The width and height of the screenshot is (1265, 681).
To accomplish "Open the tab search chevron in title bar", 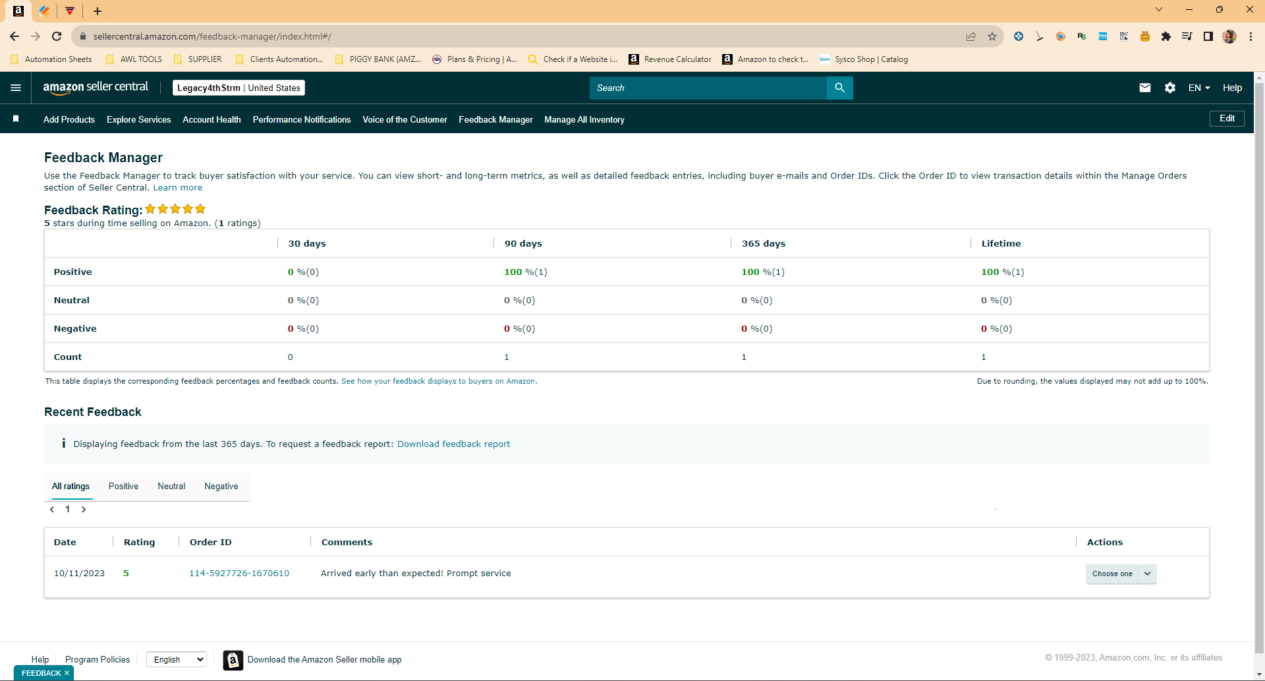I will pos(1159,9).
